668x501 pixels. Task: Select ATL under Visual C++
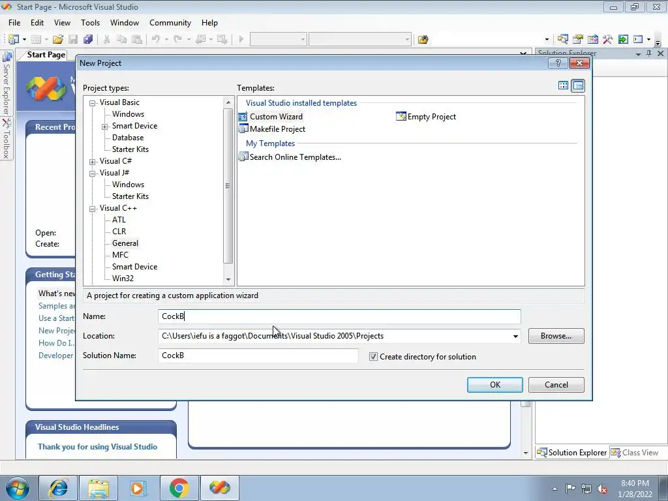coord(119,219)
